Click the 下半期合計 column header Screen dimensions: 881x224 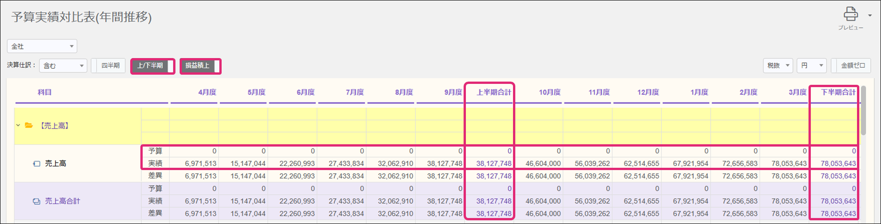[838, 92]
